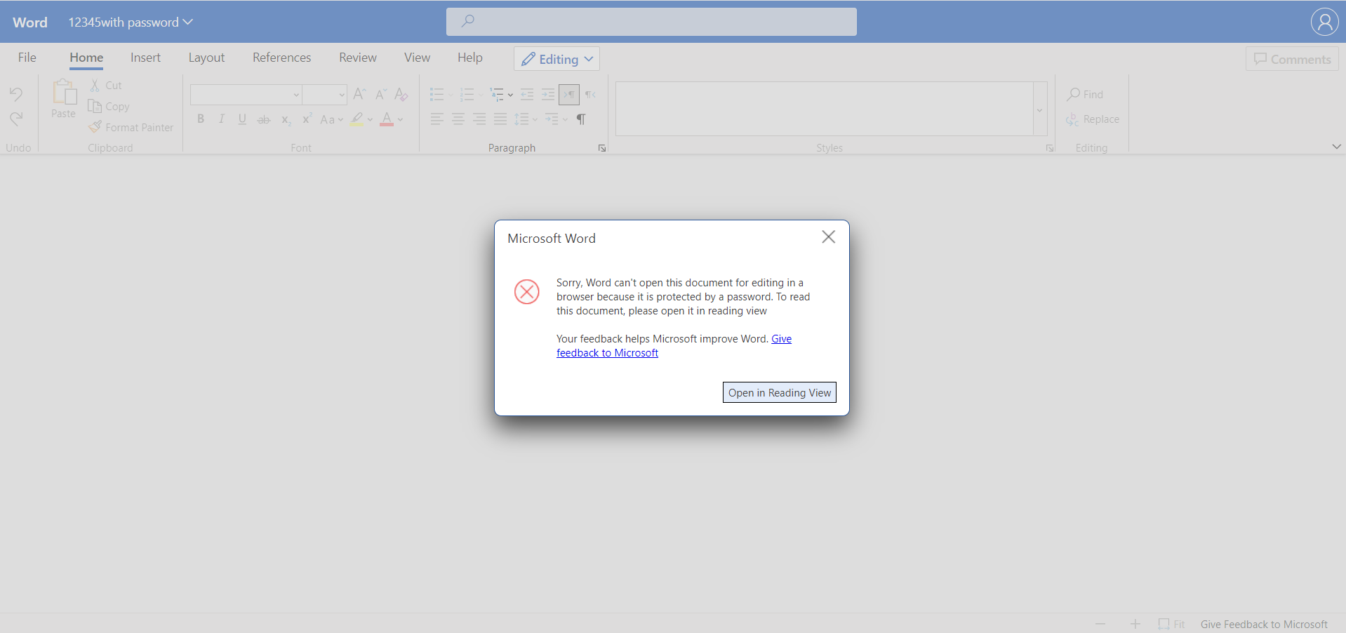
Task: Collapse the ribbon with the chevron
Action: (1336, 147)
